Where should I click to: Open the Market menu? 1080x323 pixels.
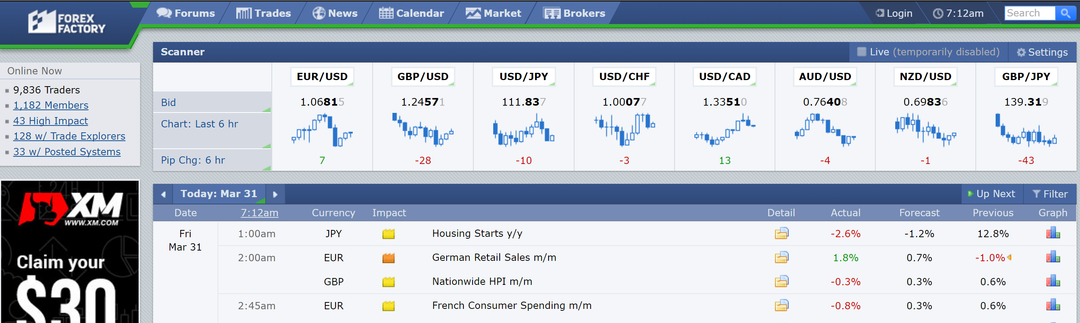493,13
